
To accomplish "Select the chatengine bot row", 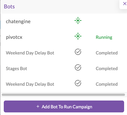I will tap(64, 21).
